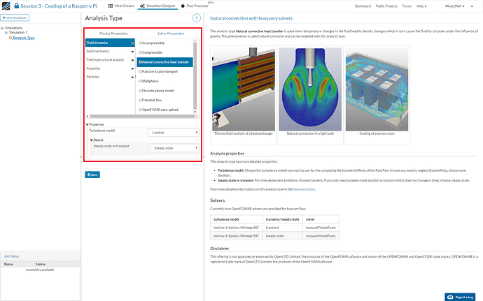The image size is (483, 301).
Task: Click the heat exchanger thermo fluid thumbnail
Action: click(244, 89)
